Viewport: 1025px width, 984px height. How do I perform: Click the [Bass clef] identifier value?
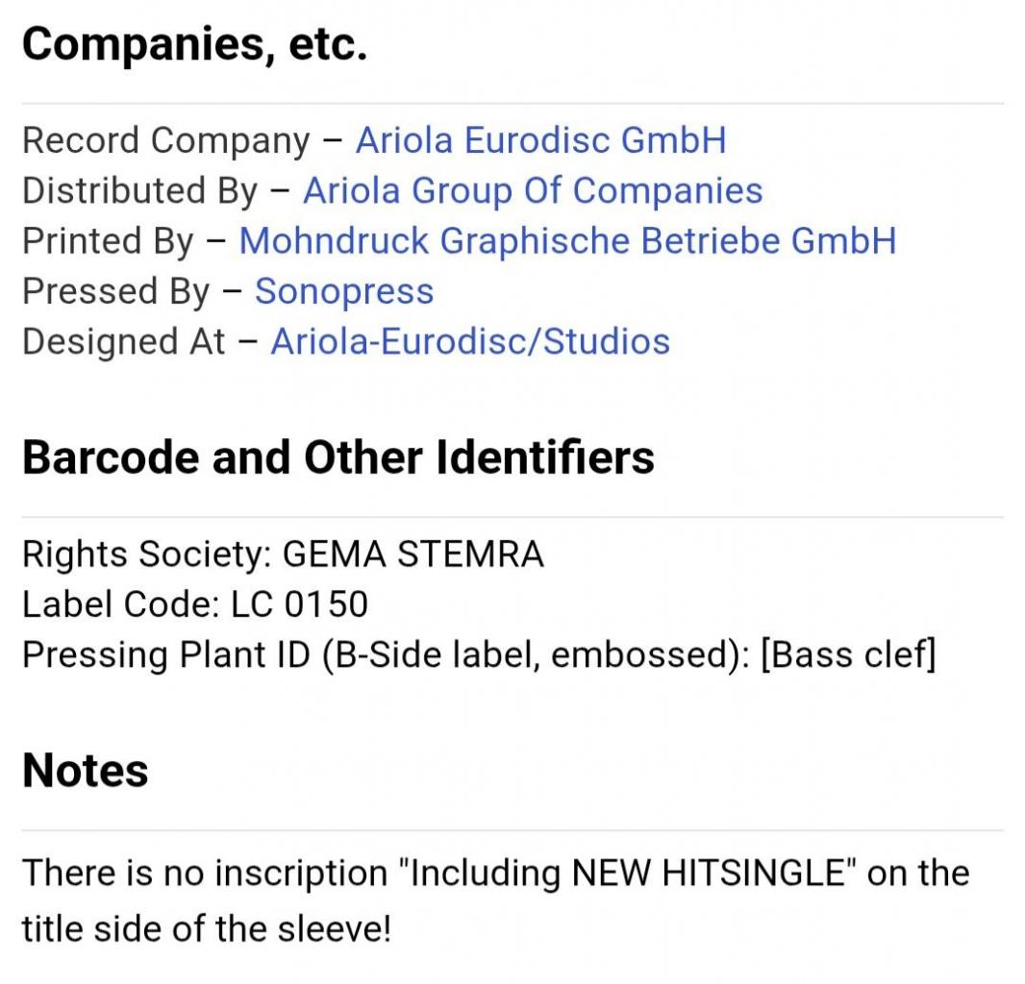point(847,654)
